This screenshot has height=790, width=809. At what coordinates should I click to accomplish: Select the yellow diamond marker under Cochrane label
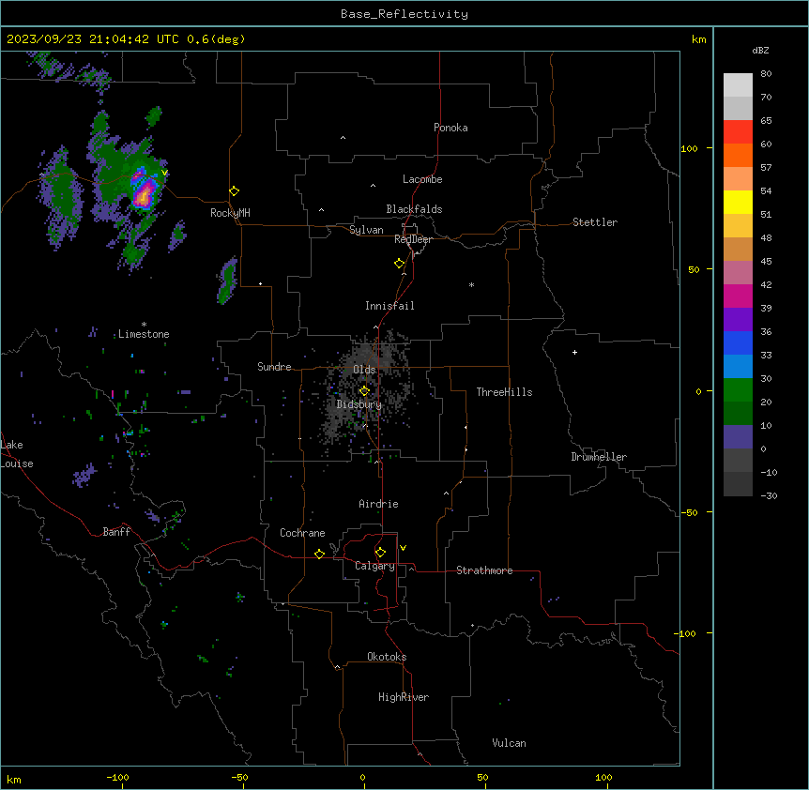[319, 554]
